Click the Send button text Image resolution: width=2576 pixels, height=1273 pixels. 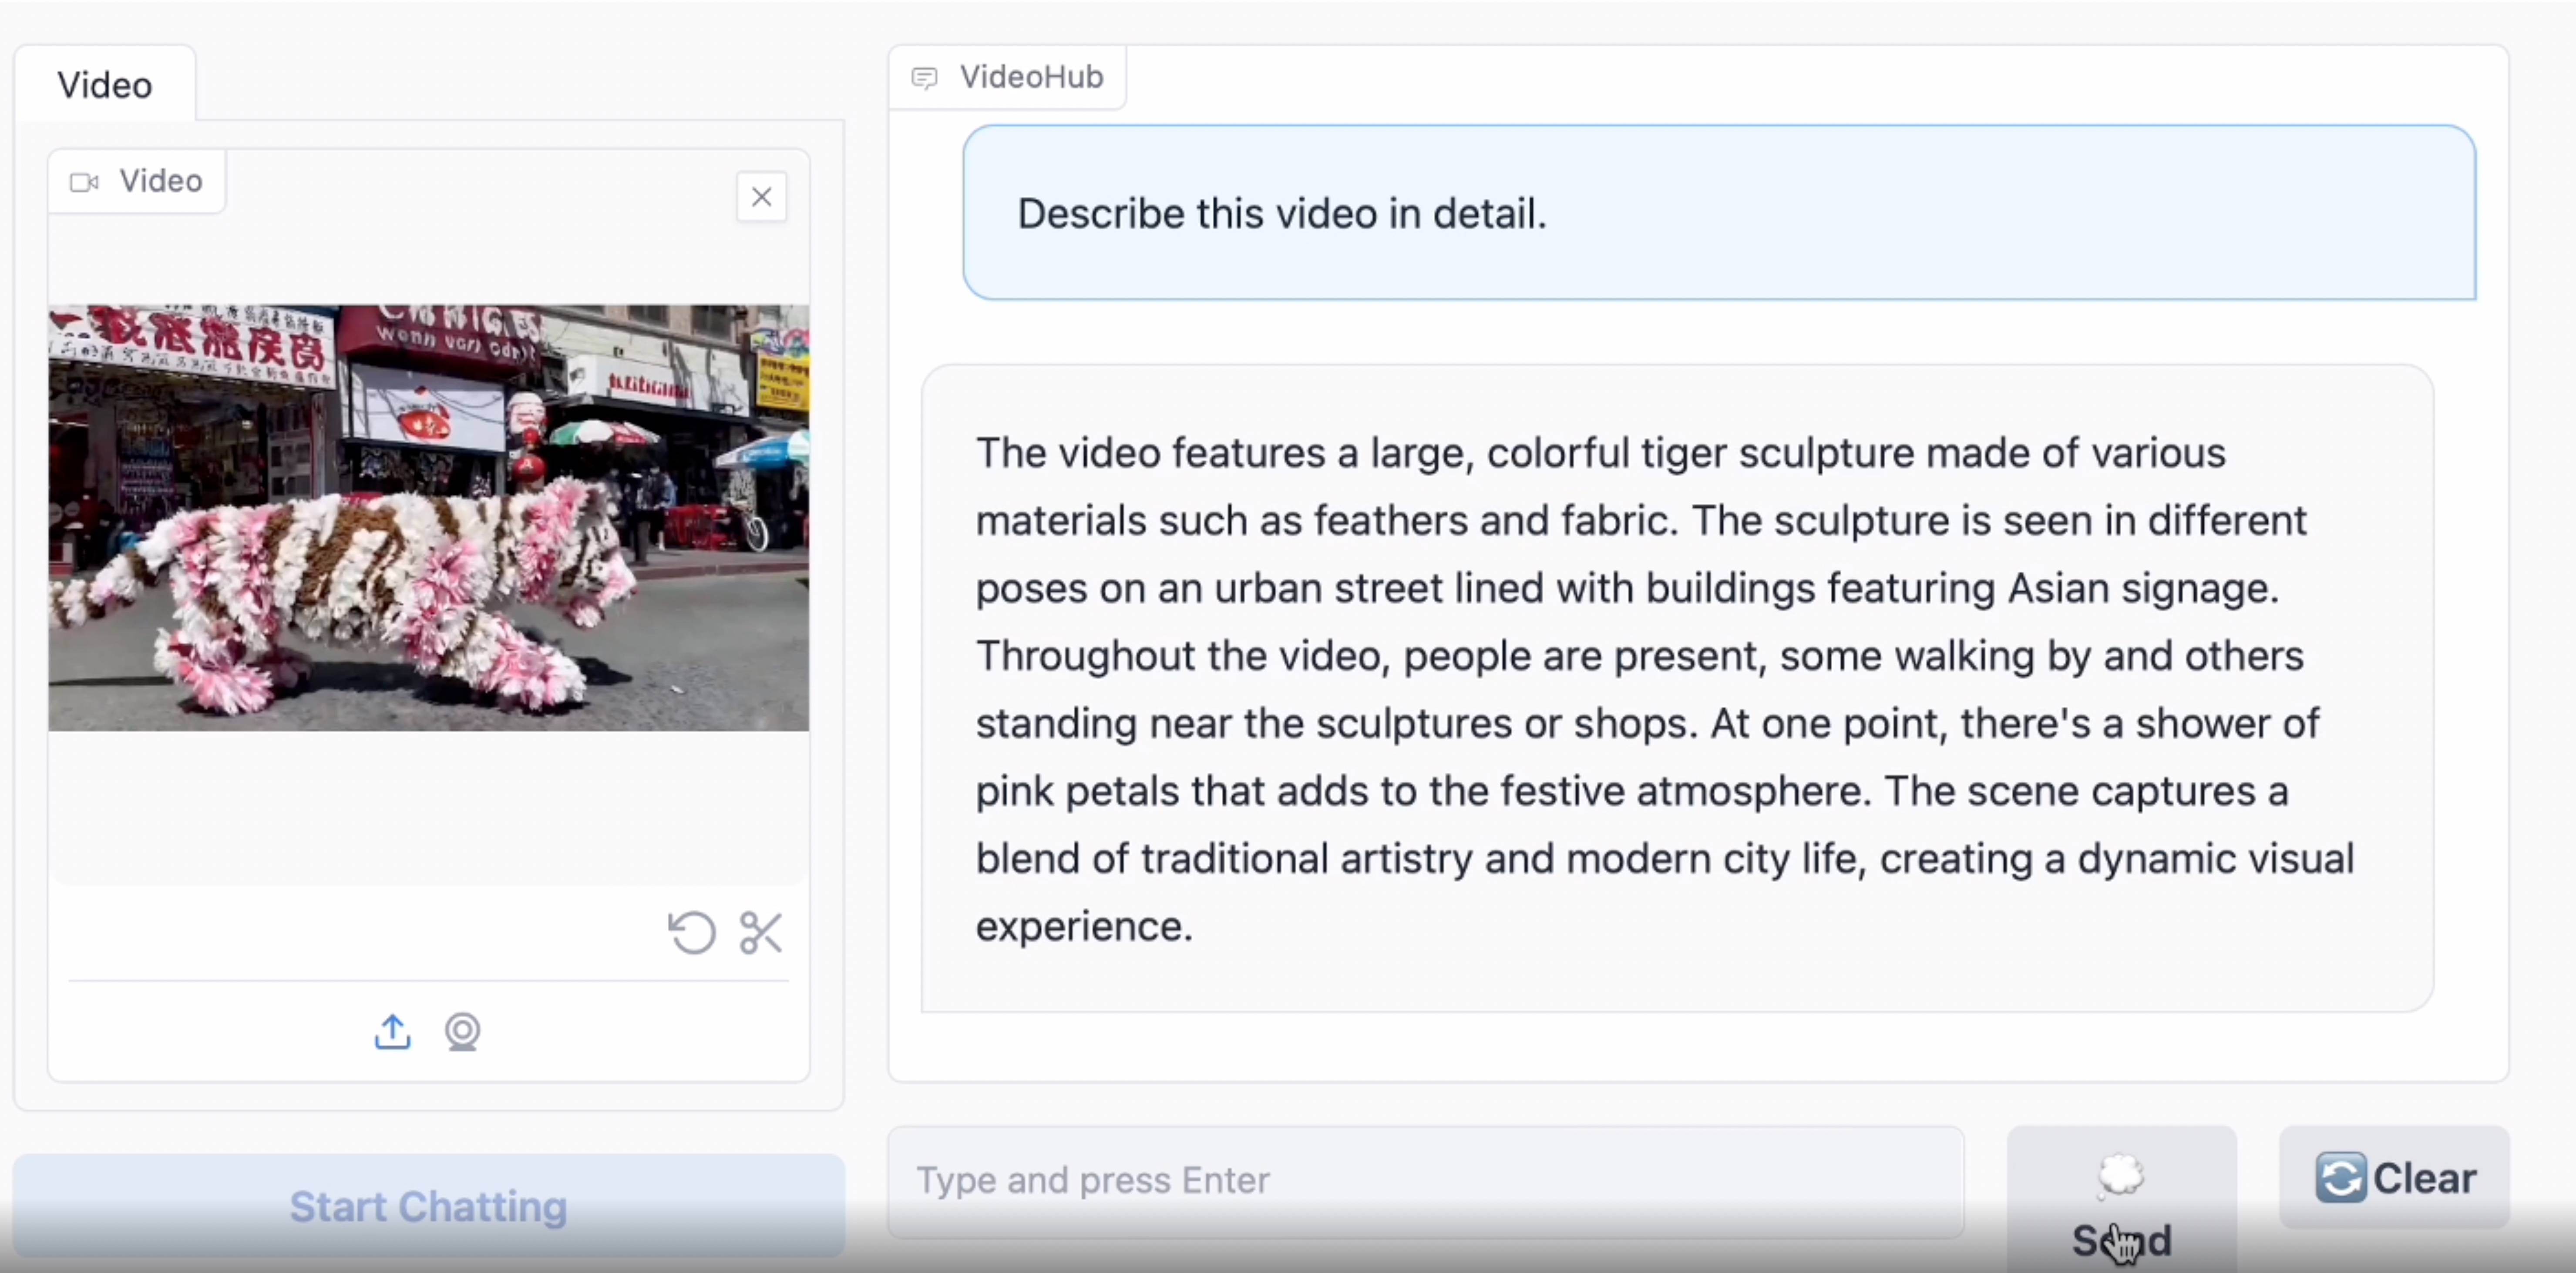pos(2121,1240)
